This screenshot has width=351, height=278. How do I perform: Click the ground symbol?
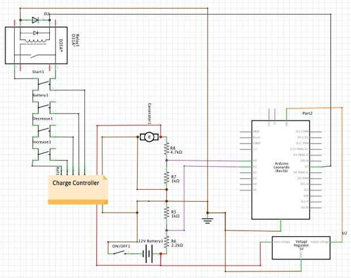click(x=208, y=220)
